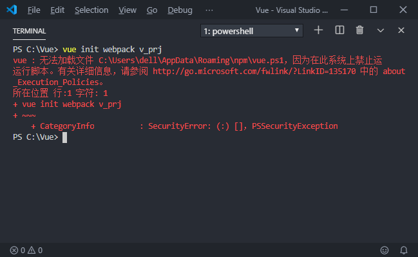Kill the terminal with the trash icon
This screenshot has height=257, width=418.
coord(359,30)
